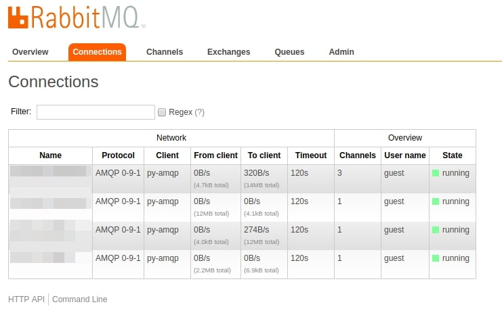Click the (4.1kB total) To client text

click(x=262, y=214)
